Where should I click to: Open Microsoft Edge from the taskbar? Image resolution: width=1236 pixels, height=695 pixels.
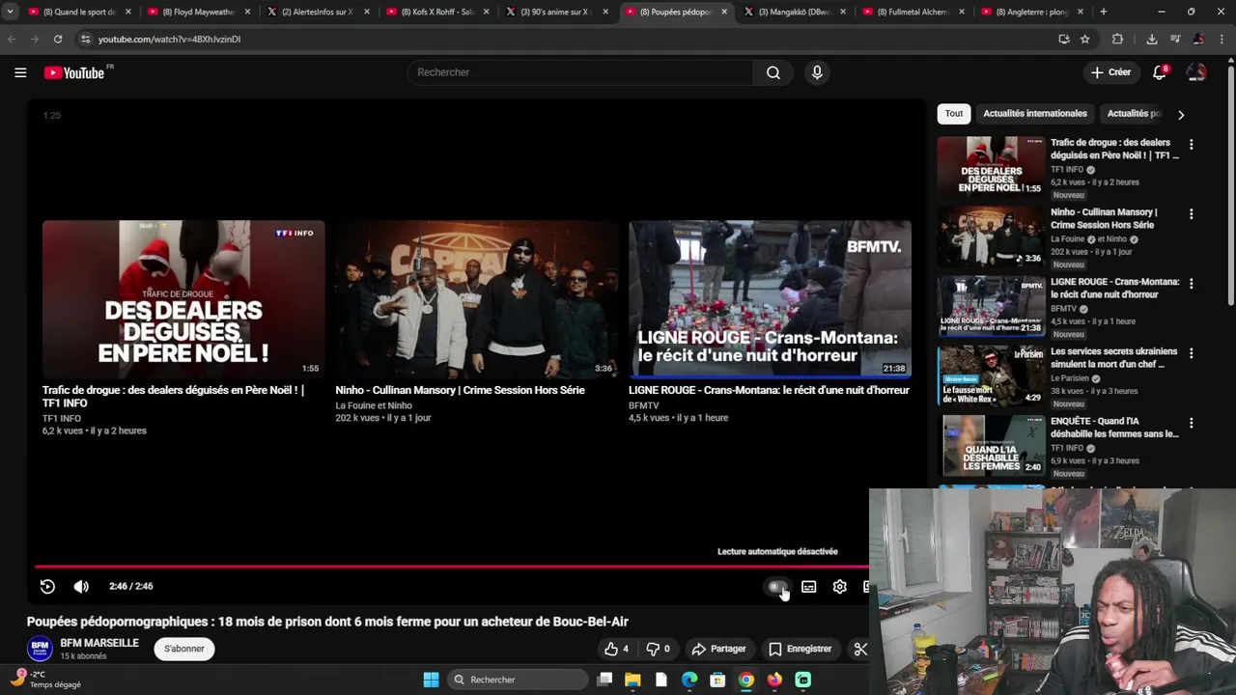[x=689, y=680]
